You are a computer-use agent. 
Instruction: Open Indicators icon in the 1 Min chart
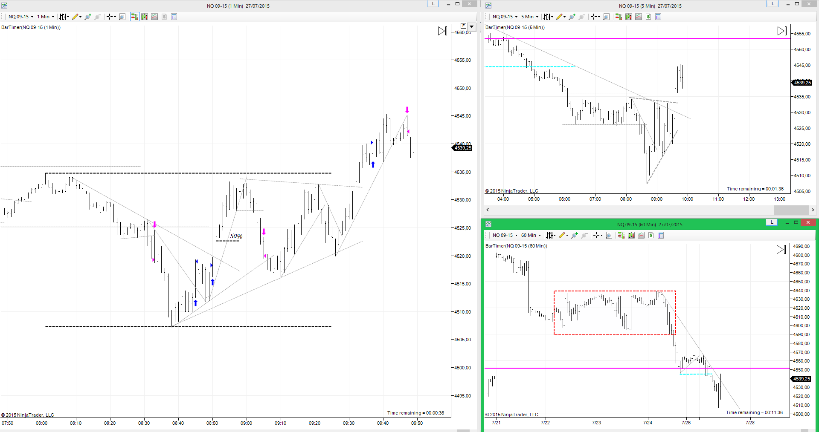154,17
